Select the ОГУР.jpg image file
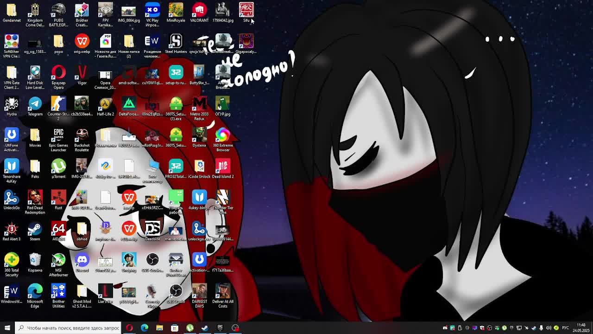This screenshot has width=593, height=334. click(223, 107)
